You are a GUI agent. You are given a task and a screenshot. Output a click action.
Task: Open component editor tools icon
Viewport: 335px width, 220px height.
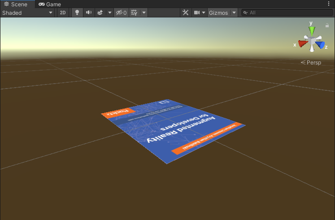(186, 13)
